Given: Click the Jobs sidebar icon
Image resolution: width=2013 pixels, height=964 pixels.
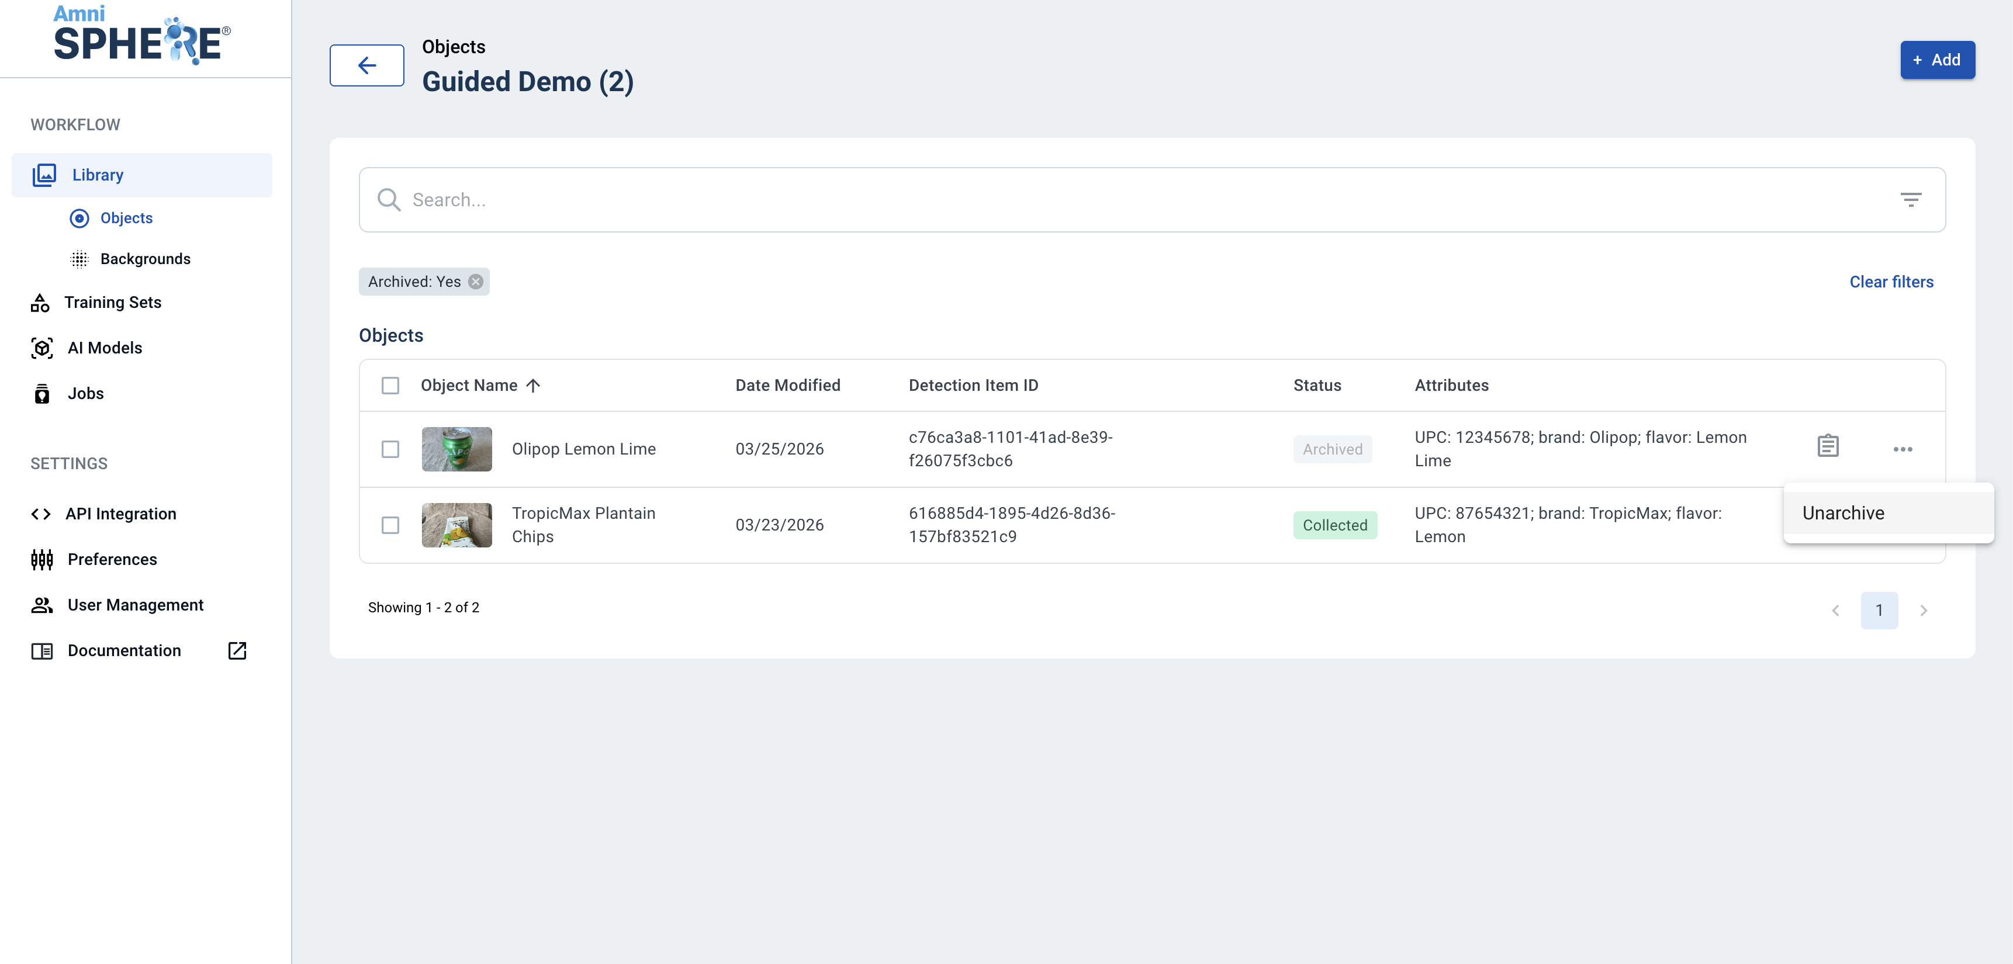Looking at the screenshot, I should (x=42, y=394).
